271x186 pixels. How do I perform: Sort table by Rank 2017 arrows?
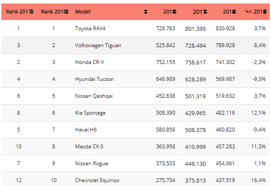pyautogui.click(x=32, y=12)
